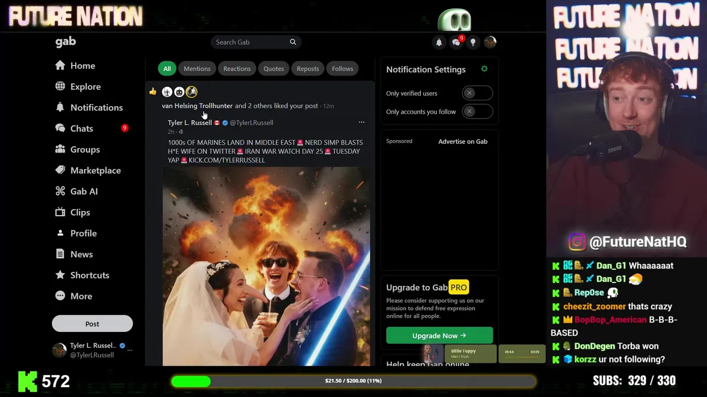Screen dimensions: 707x397
Task: Select the All notifications tab
Action: click(x=167, y=68)
